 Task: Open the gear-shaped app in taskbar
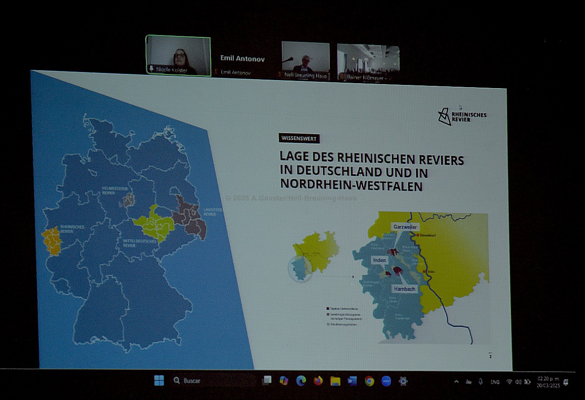click(x=403, y=381)
